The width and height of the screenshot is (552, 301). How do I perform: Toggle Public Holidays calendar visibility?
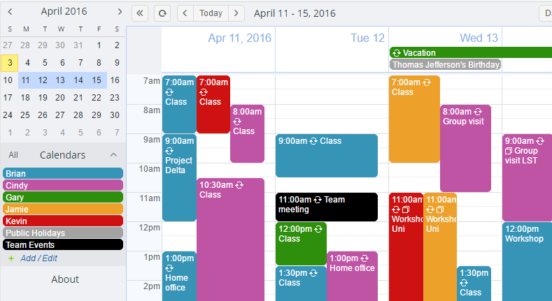point(63,233)
